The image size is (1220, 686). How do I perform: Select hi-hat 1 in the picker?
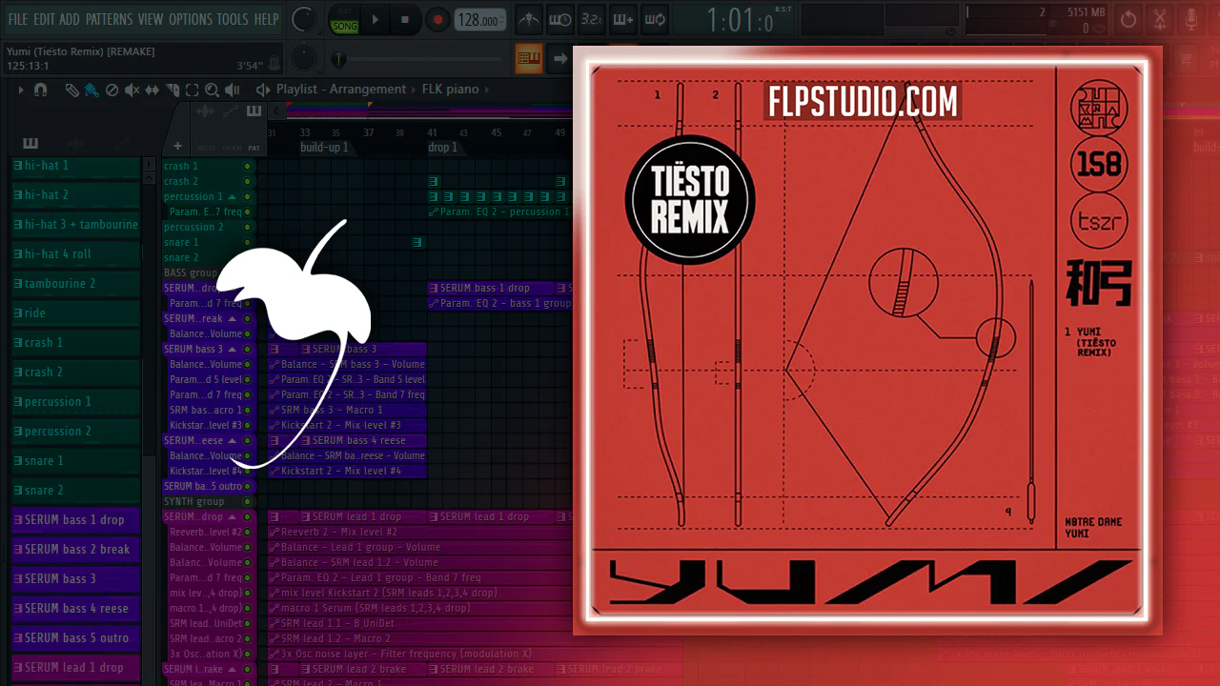click(75, 166)
